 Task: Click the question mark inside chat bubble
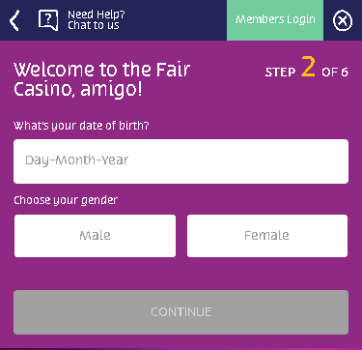[x=48, y=18]
